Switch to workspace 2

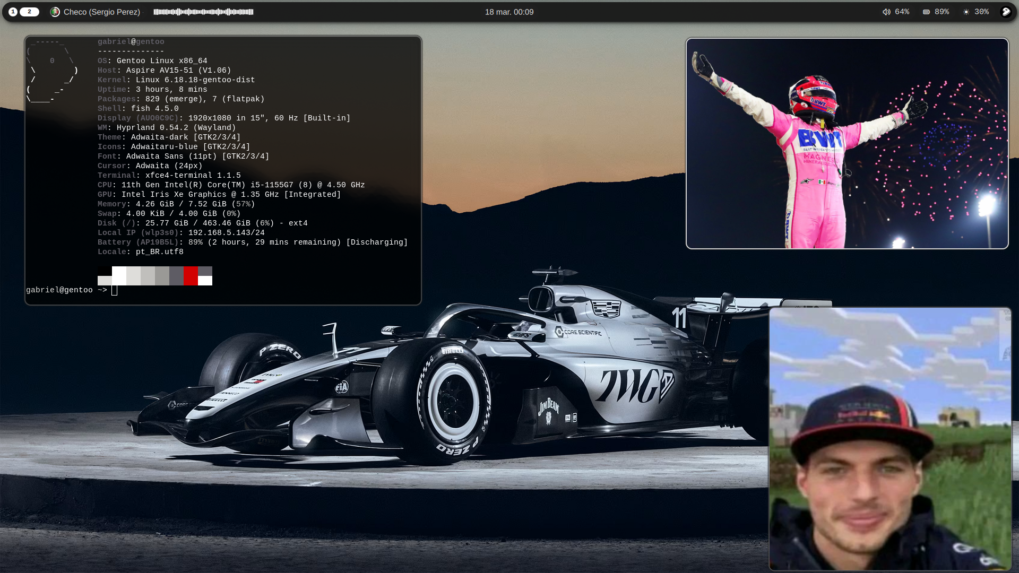[29, 12]
